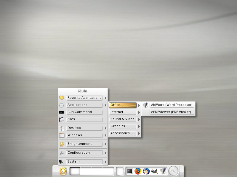Click the laptop icon beside System
Image resolution: width=237 pixels, height=177 pixels.
[61, 162]
